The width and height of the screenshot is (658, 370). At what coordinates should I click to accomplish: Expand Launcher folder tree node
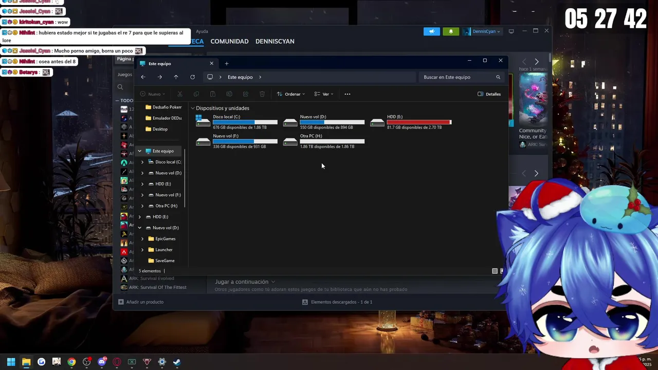(x=142, y=250)
